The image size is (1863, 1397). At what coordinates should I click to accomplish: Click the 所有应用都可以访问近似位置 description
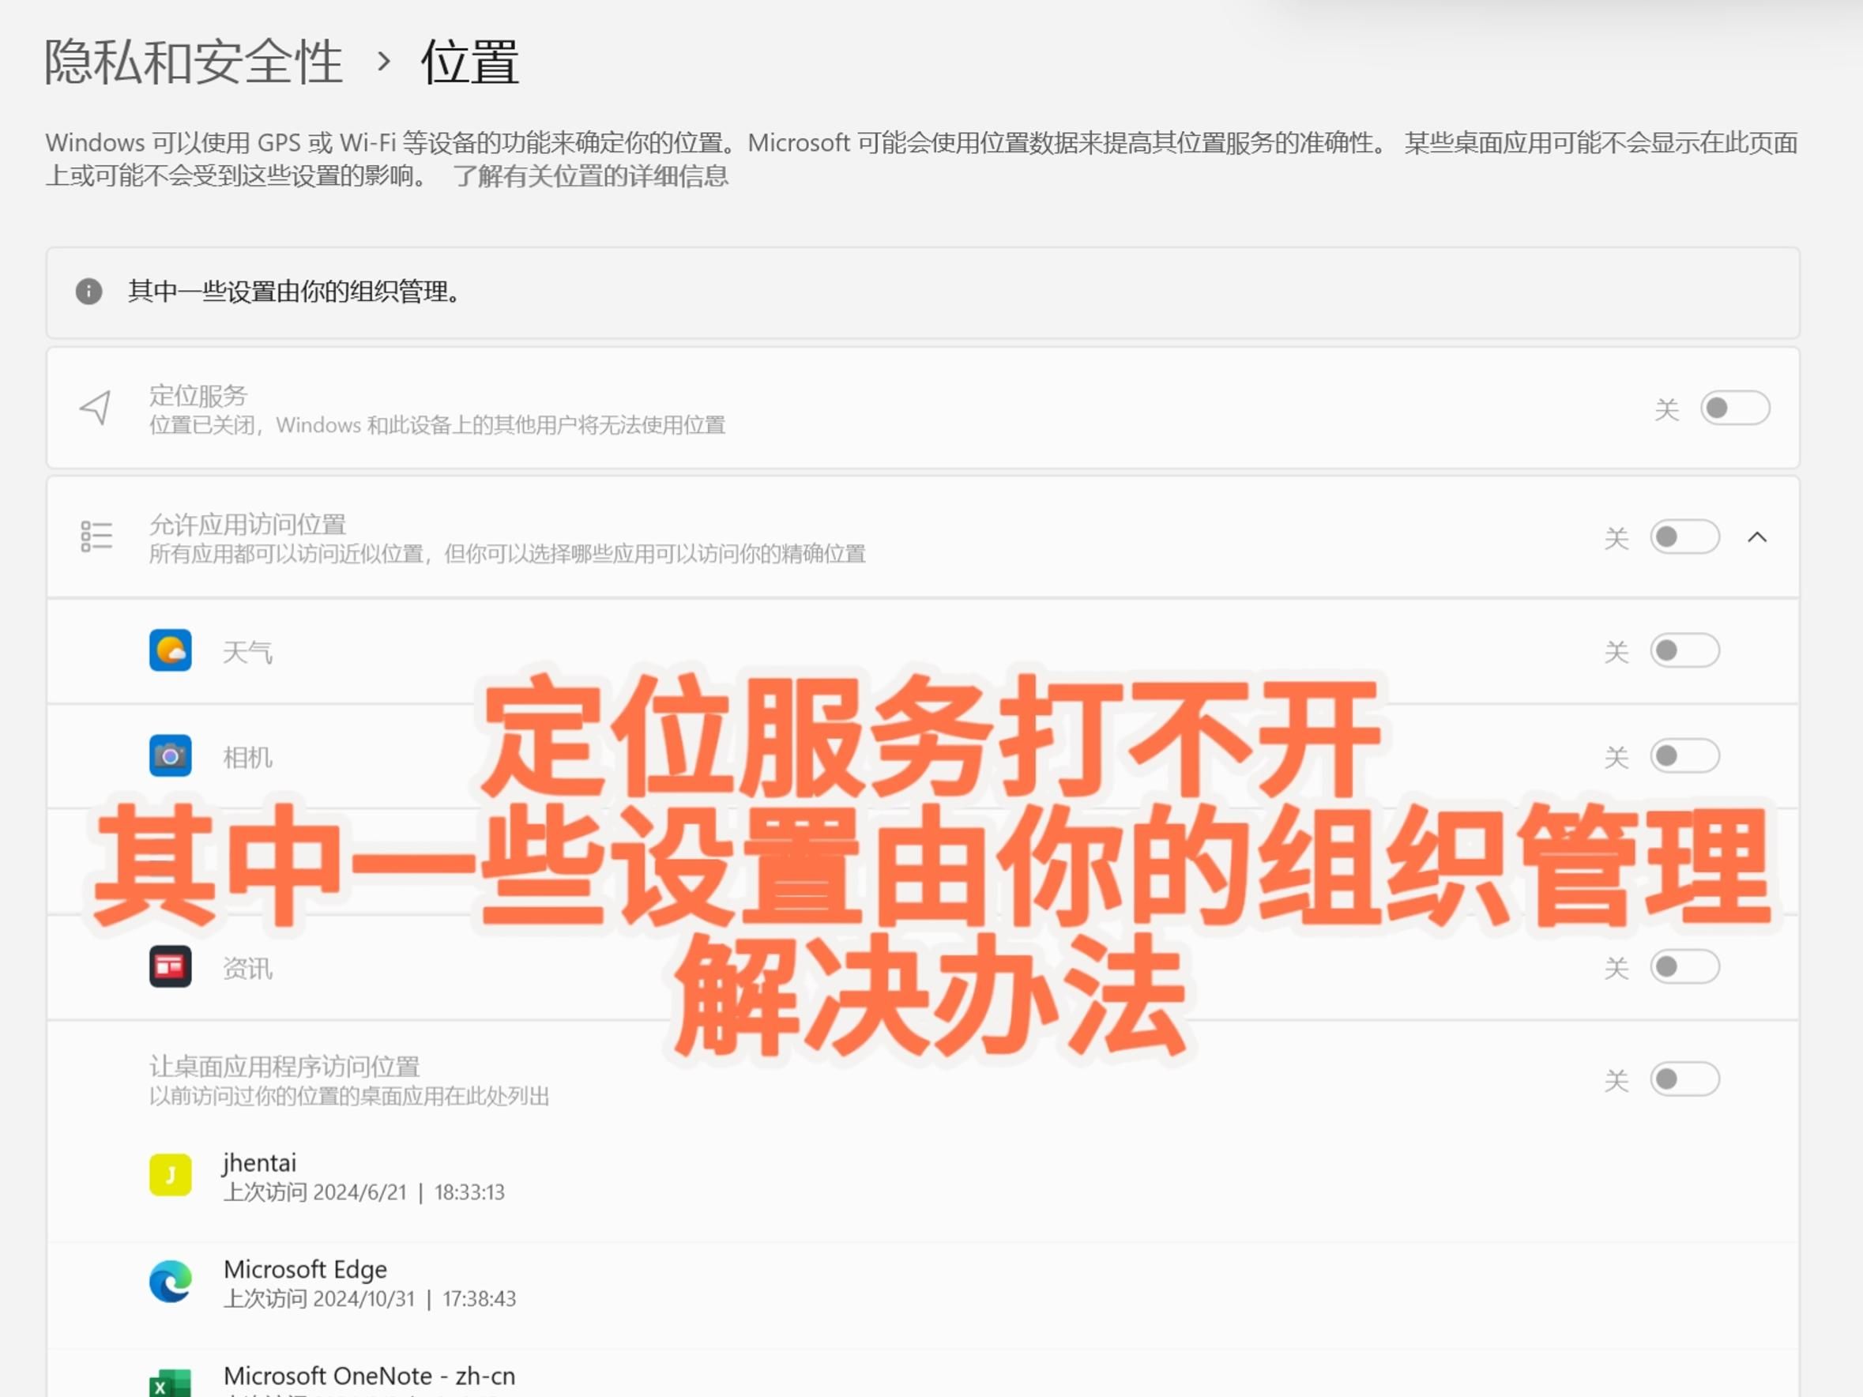[x=507, y=553]
